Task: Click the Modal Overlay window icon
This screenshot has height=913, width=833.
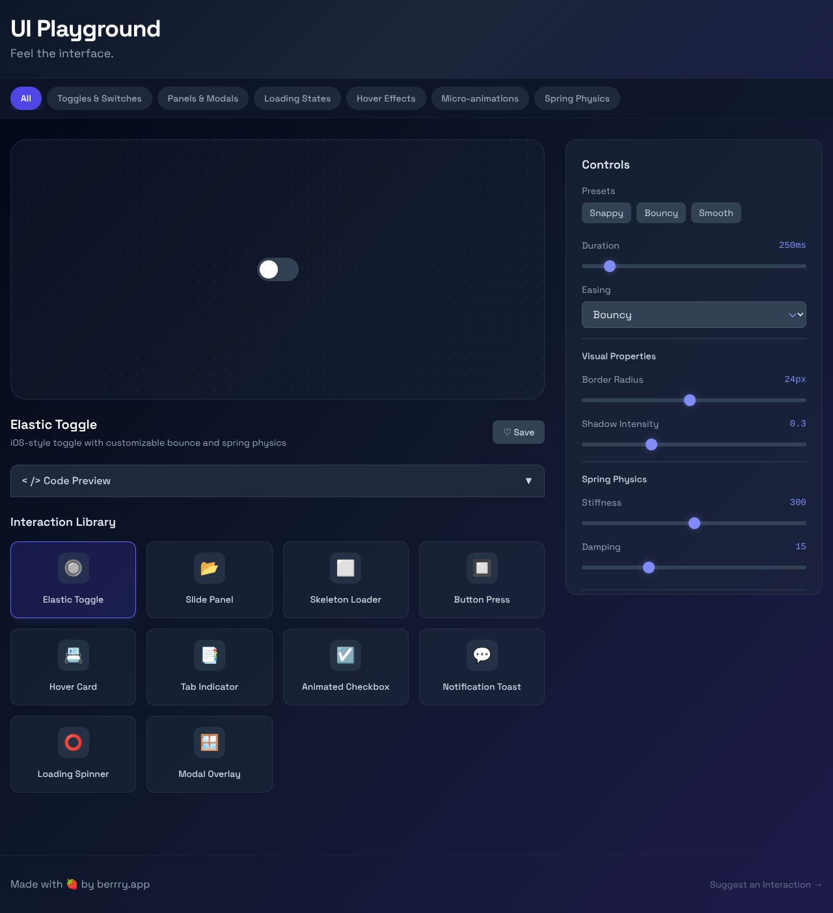Action: (x=209, y=743)
